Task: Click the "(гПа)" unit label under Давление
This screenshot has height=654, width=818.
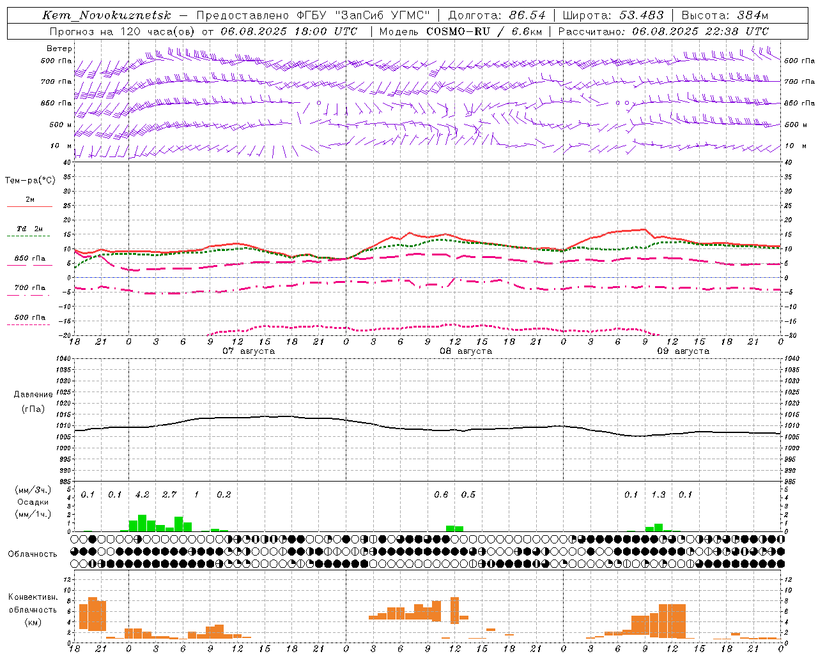Action: (33, 409)
